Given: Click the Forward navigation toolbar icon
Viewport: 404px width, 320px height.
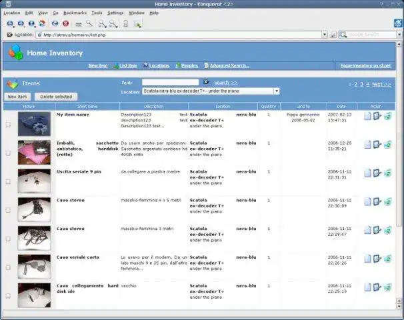Looking at the screenshot, I should [x=21, y=24].
